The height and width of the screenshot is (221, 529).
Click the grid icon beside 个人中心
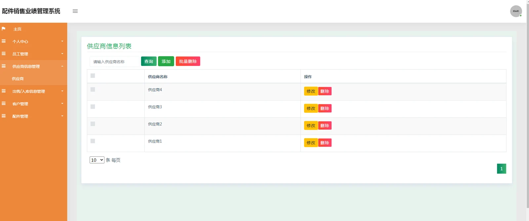click(4, 41)
